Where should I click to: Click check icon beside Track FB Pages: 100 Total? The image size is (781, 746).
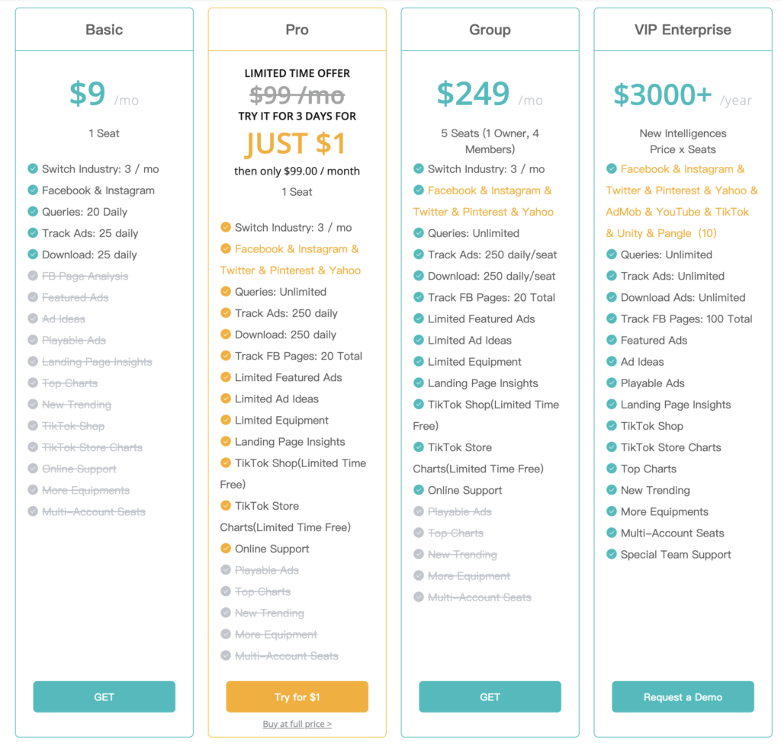[x=612, y=319]
